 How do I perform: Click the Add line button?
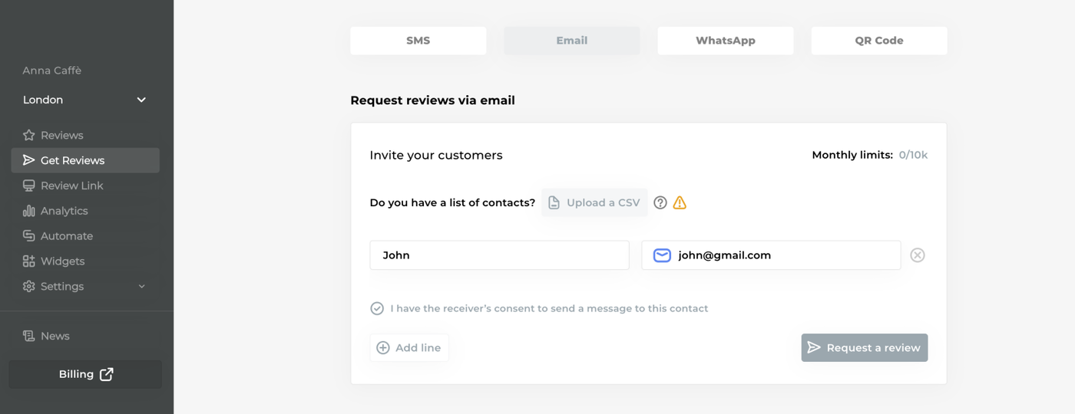point(409,348)
